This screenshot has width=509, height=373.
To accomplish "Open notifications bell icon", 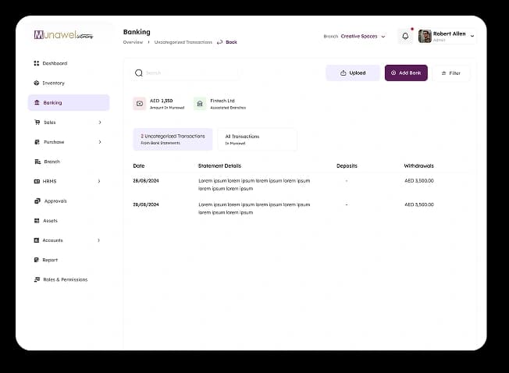I will (405, 36).
